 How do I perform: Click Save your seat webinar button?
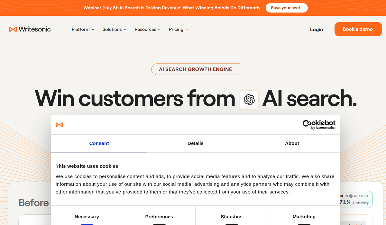[x=286, y=8]
